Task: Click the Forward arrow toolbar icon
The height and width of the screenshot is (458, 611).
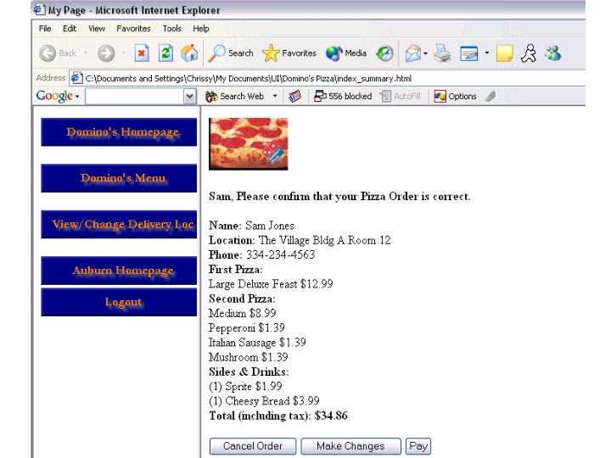Action: coord(106,53)
